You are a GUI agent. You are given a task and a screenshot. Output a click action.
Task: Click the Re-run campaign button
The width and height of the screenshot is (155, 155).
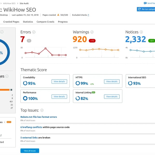(146, 9)
